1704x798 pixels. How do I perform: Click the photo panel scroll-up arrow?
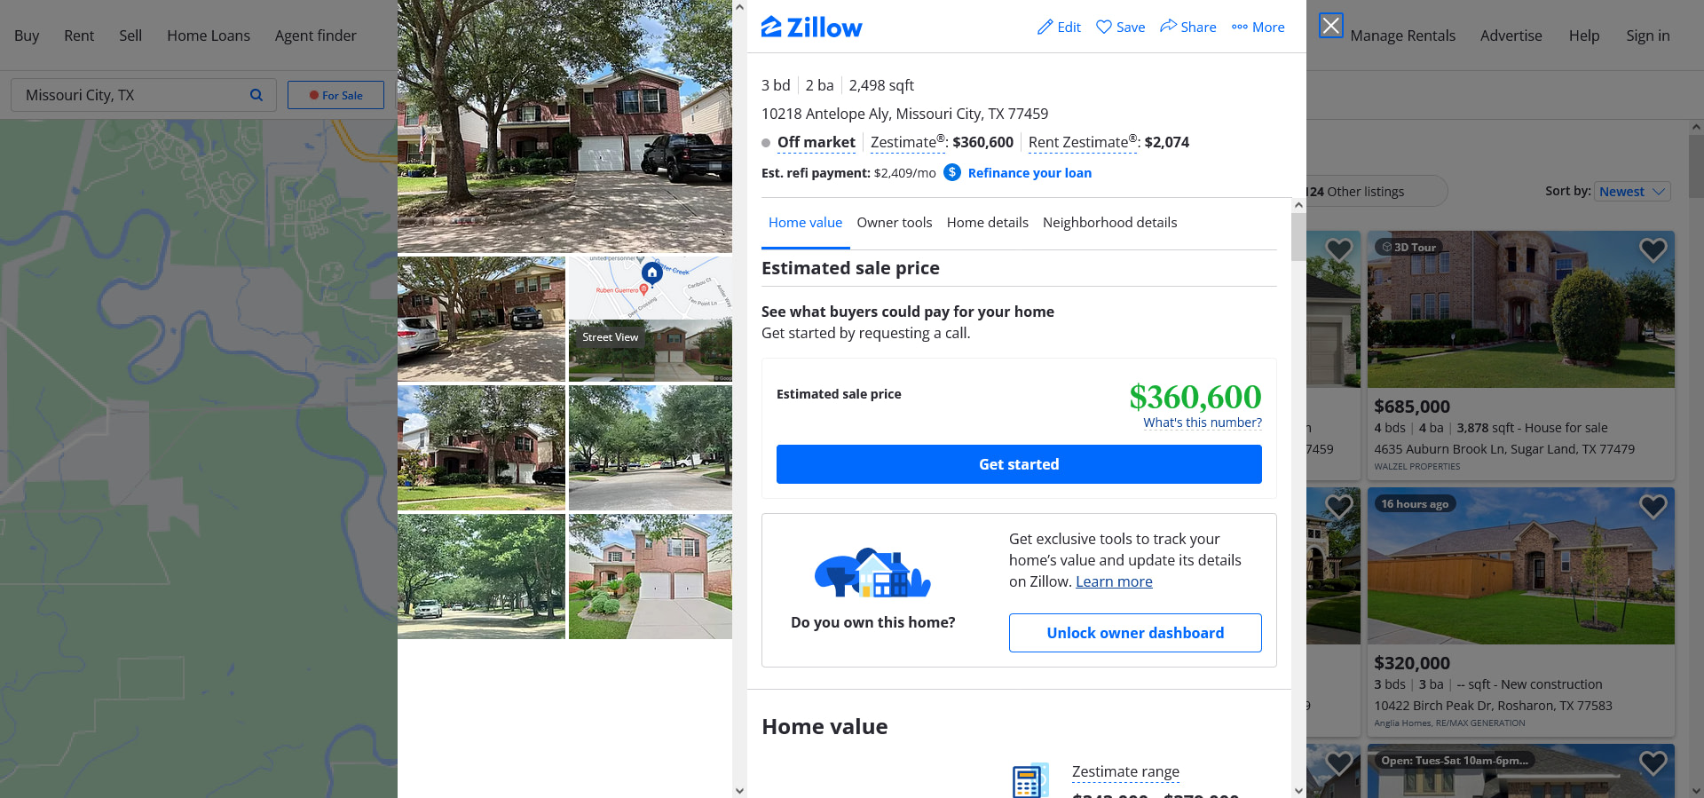(x=739, y=7)
